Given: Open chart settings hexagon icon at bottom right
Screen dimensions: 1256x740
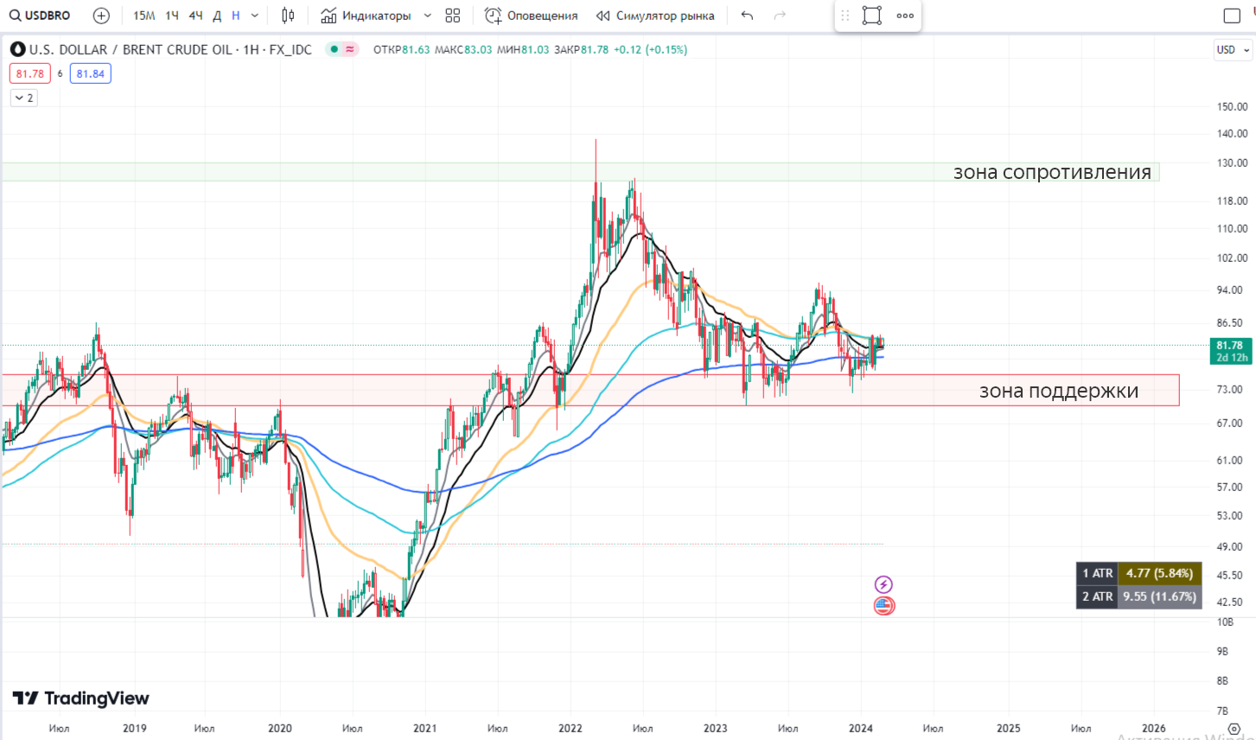Looking at the screenshot, I should (x=1234, y=729).
